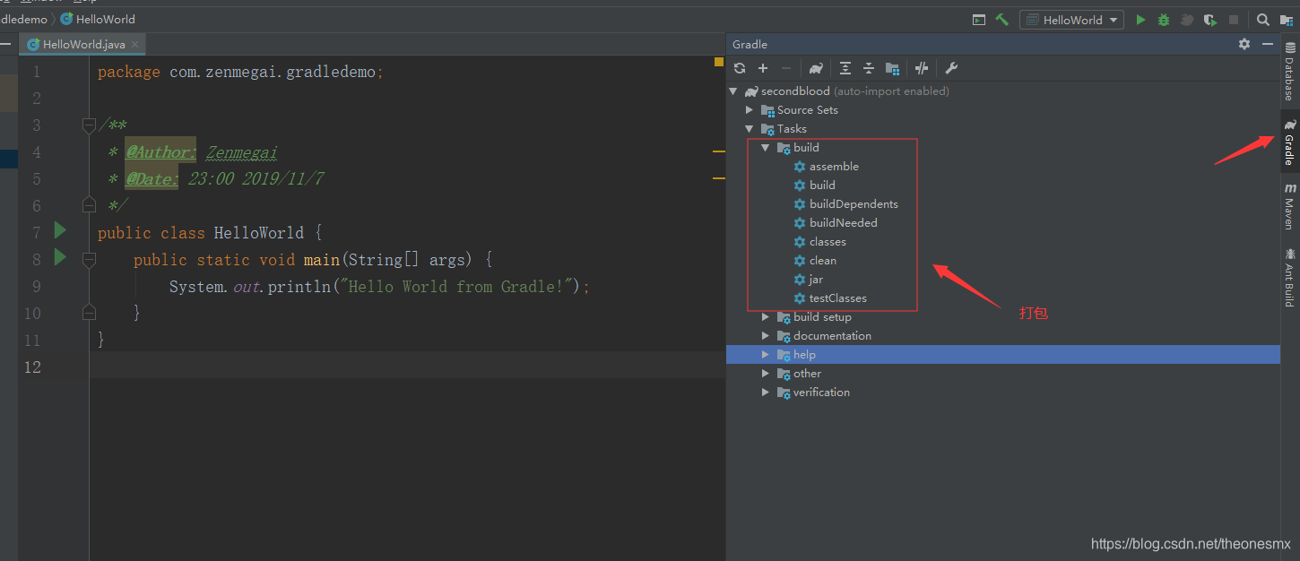Image resolution: width=1300 pixels, height=561 pixels.
Task: Open Search Everywhere magnifier icon
Action: (1262, 20)
